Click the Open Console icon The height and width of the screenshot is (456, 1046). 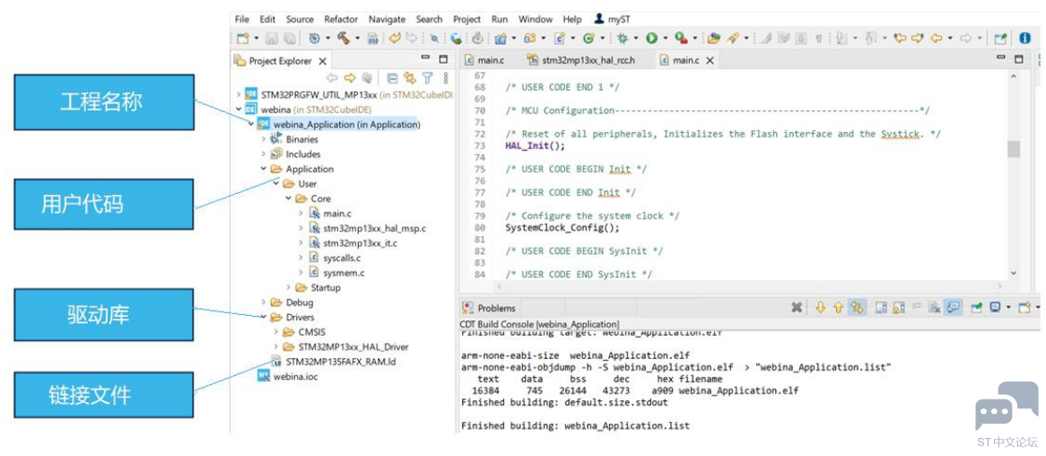[x=1024, y=307]
